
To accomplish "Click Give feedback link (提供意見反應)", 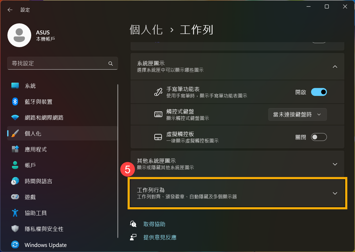I will coord(160,237).
